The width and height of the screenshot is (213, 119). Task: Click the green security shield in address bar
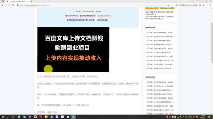pyautogui.click(x=18, y=5)
